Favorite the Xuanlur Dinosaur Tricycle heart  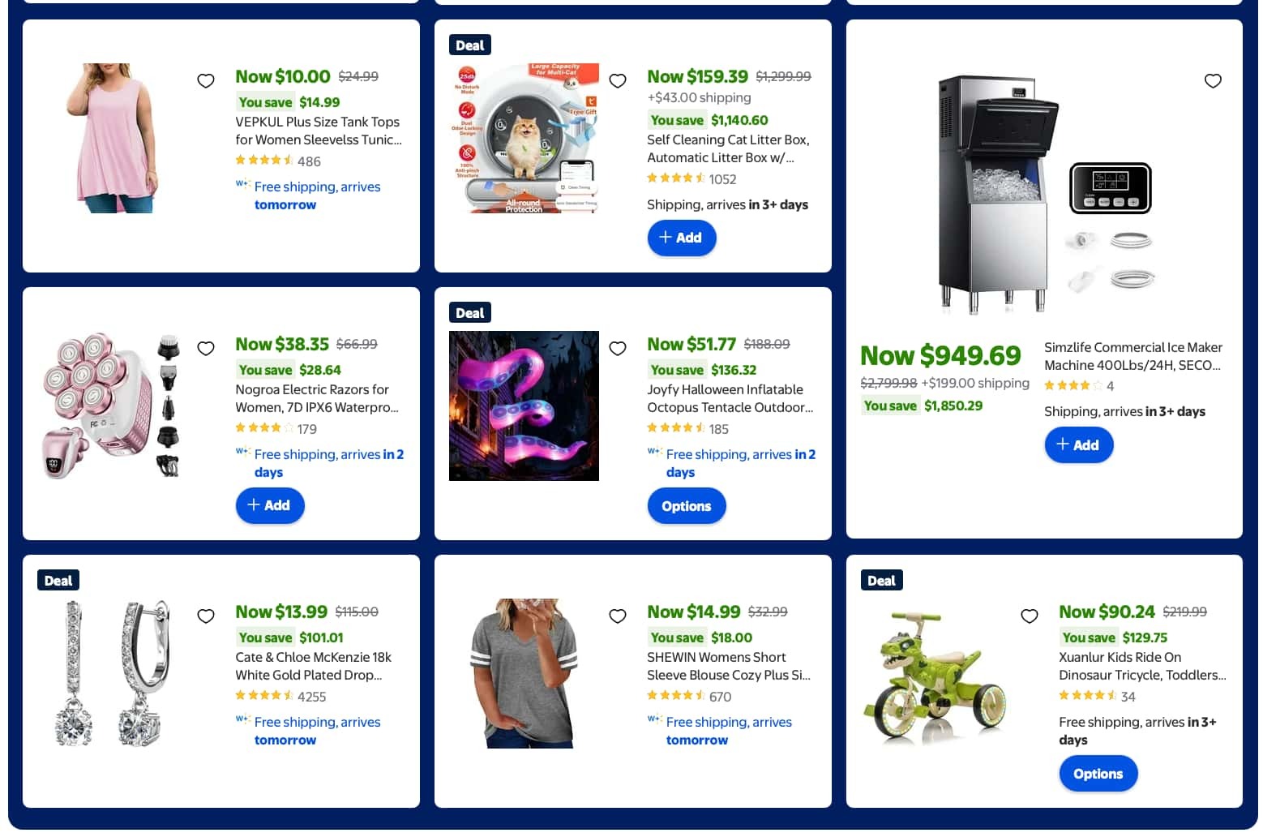[1030, 616]
